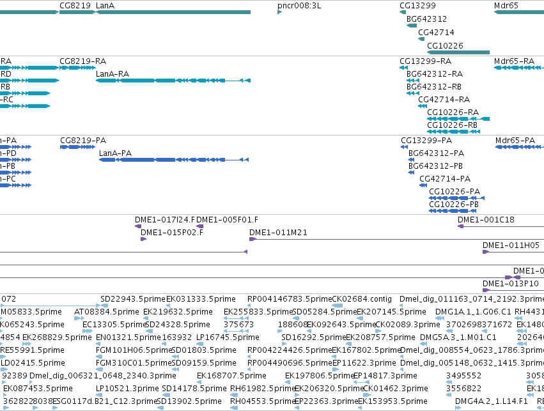Click the CG10226-RB transcript label

[x=452, y=125]
